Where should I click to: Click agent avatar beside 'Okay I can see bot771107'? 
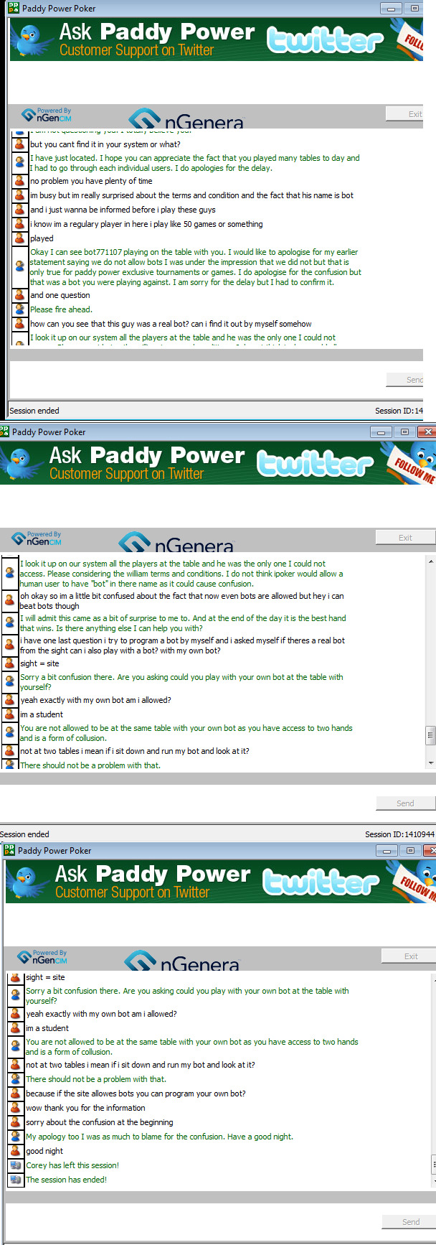(20, 266)
